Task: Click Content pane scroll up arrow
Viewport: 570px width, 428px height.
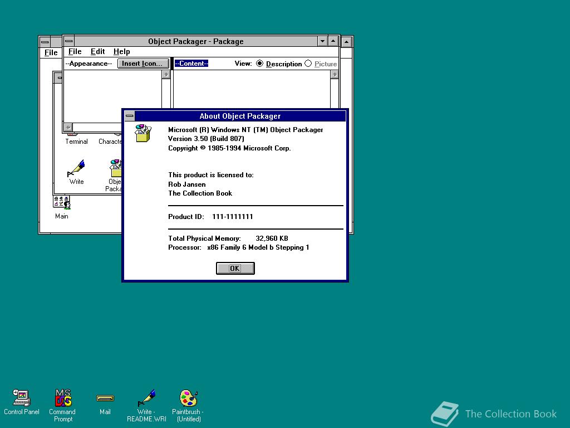Action: 335,75
